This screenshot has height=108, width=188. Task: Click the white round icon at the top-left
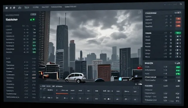coord(6,8)
